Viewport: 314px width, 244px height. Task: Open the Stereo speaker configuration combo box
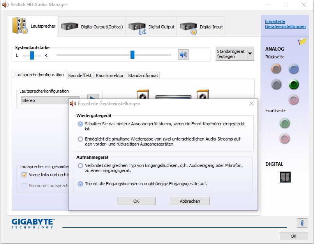[45, 100]
